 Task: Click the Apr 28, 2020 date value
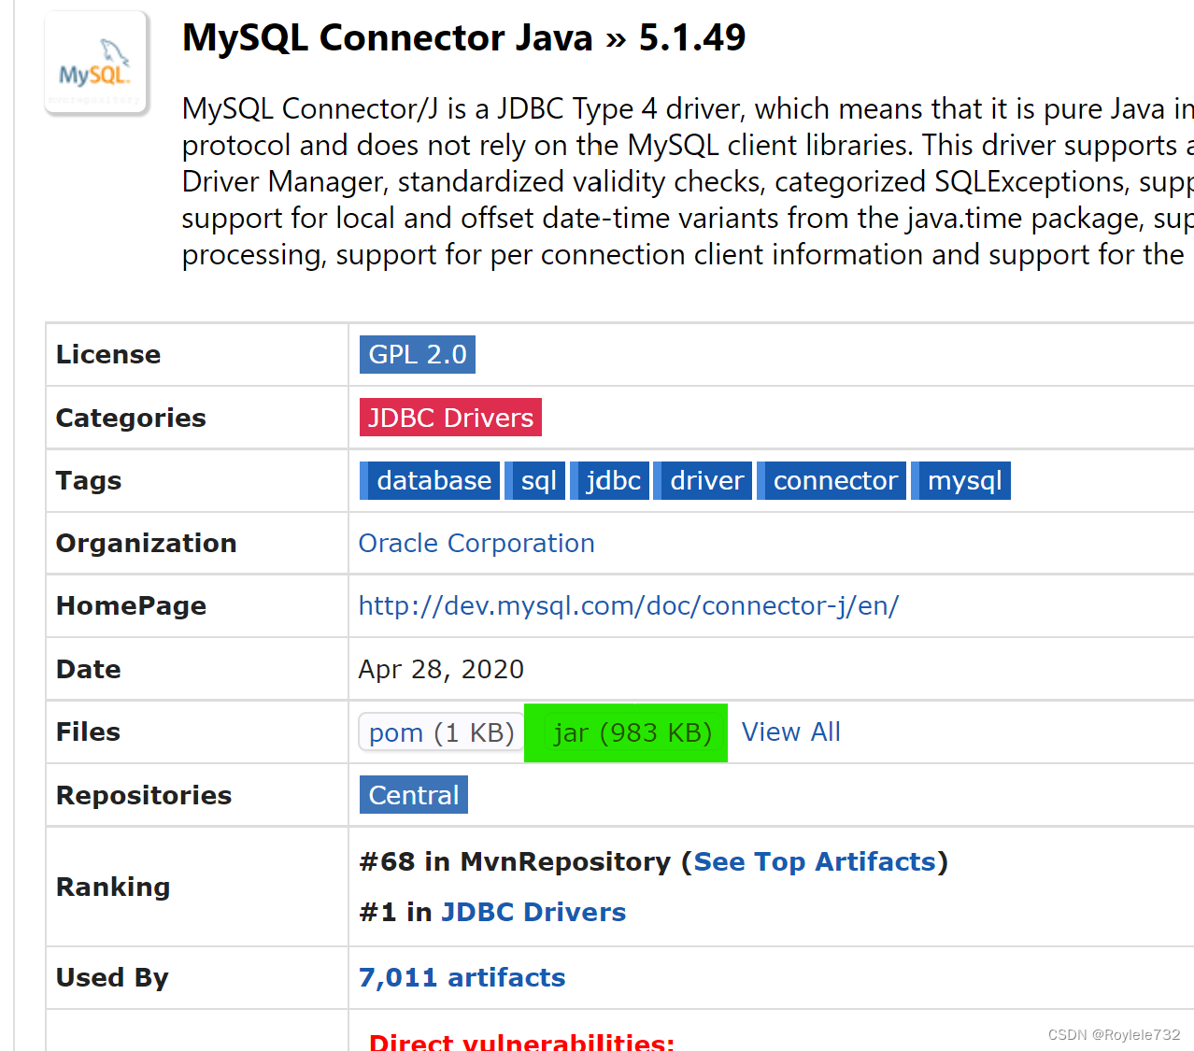(441, 670)
